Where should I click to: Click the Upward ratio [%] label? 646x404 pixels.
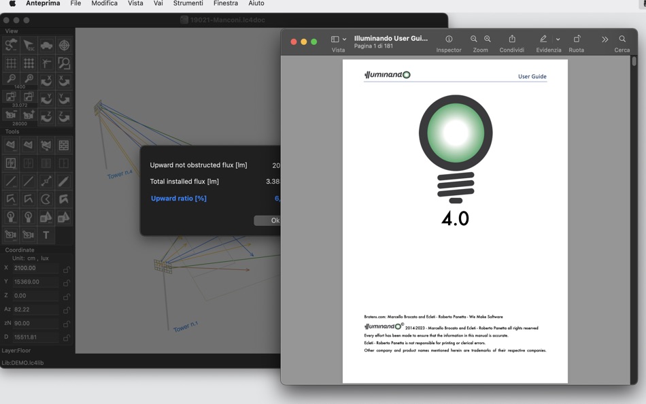[x=179, y=199]
